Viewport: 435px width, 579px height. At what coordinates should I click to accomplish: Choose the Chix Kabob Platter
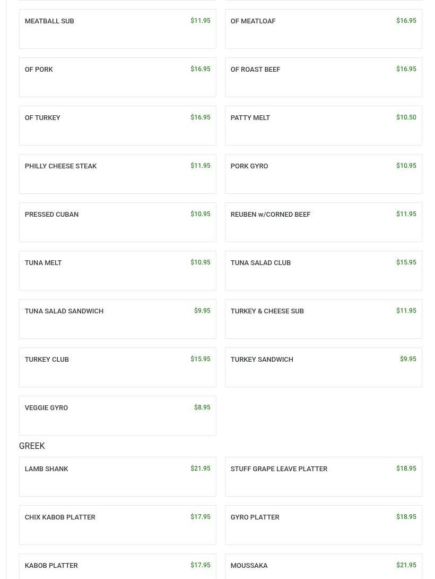tap(118, 525)
